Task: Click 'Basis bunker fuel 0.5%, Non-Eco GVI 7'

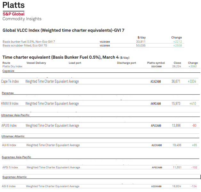Action: (x=29, y=42)
